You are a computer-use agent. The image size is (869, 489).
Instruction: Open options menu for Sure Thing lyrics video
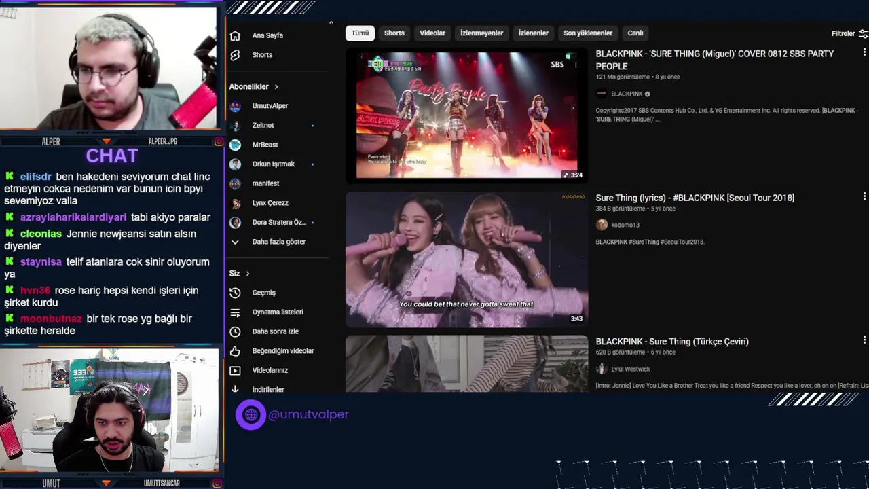864,196
